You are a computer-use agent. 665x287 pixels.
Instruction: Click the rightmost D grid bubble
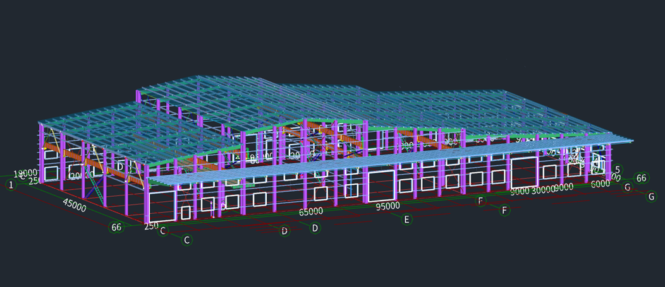pos(314,227)
